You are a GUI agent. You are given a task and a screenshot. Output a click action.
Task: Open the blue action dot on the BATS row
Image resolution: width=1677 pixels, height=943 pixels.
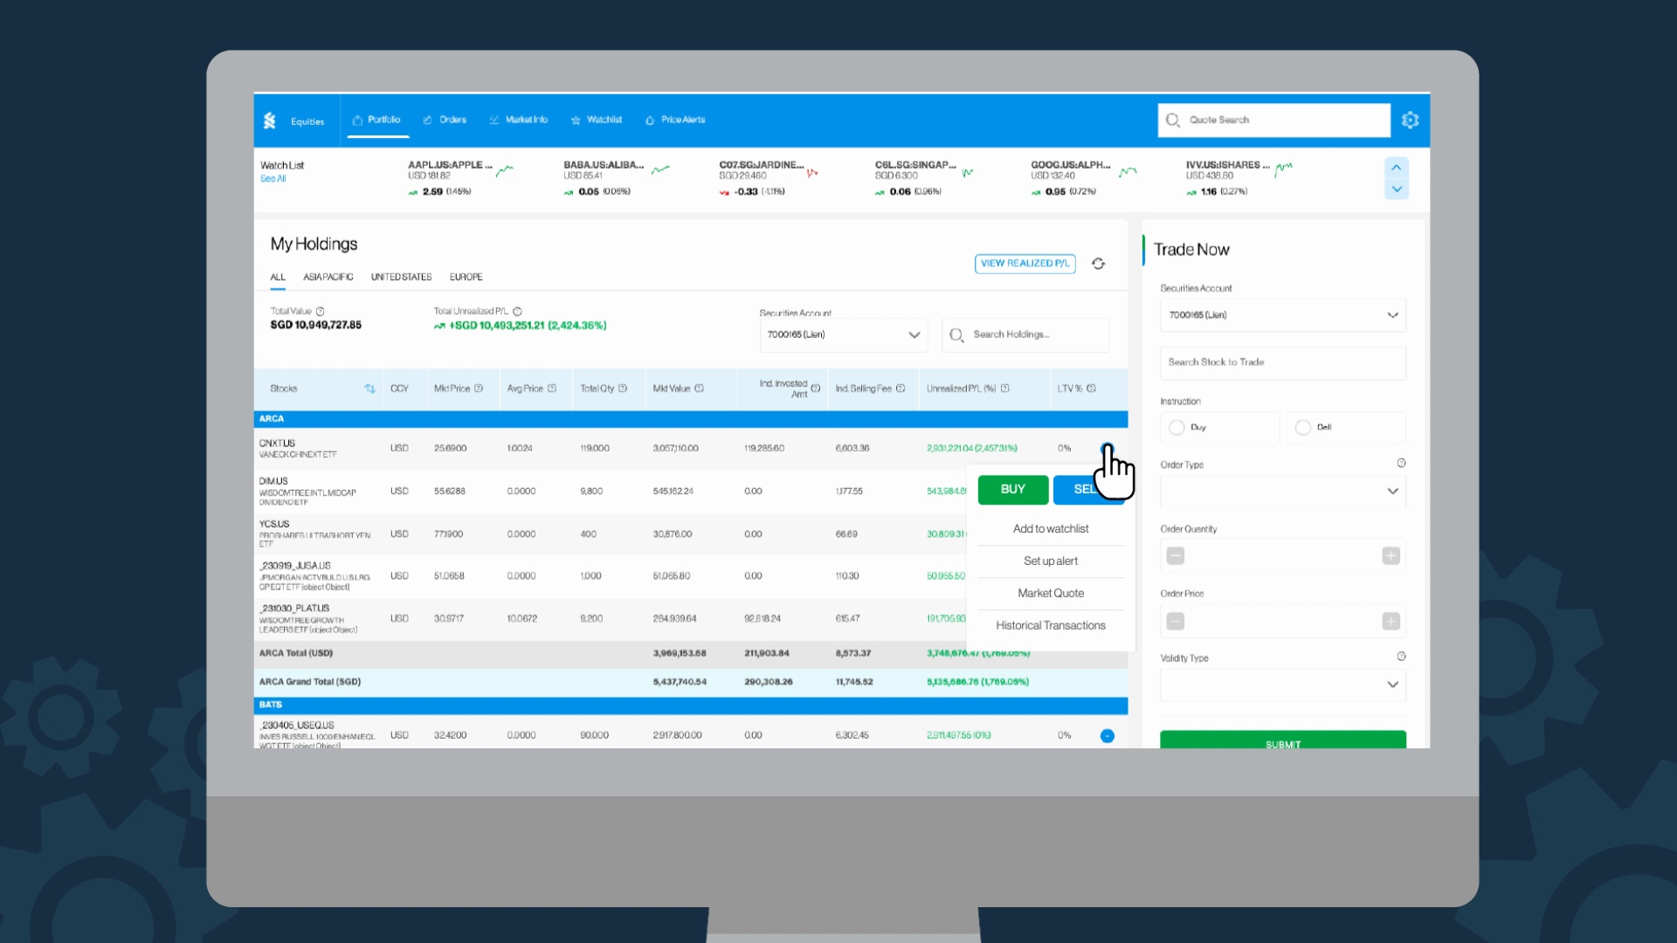click(x=1107, y=736)
